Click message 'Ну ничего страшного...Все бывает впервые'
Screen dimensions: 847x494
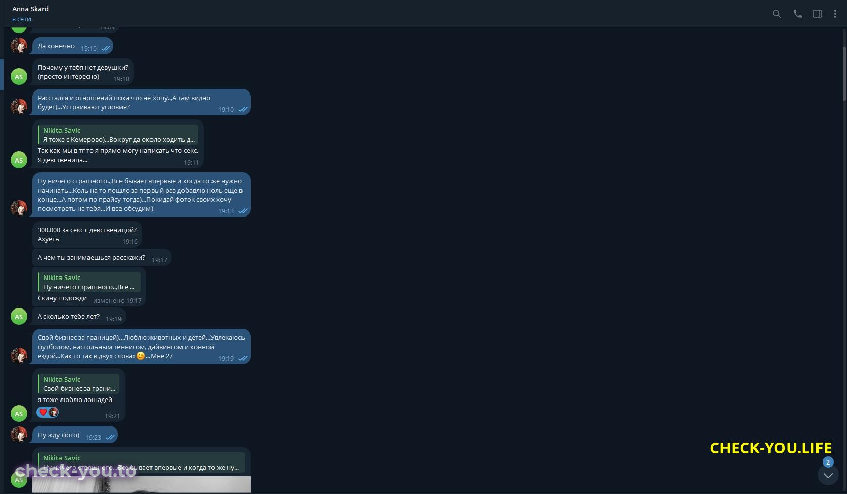(x=141, y=195)
